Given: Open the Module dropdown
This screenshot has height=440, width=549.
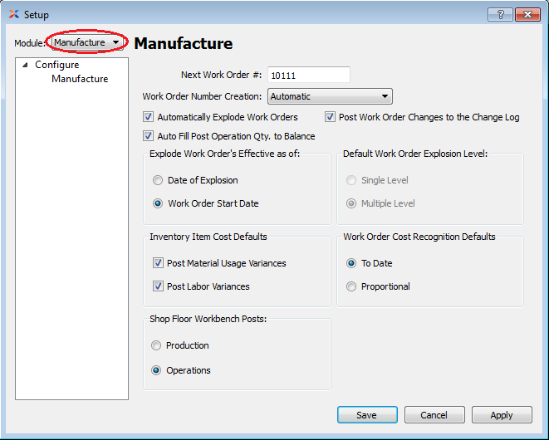Looking at the screenshot, I should tap(87, 42).
